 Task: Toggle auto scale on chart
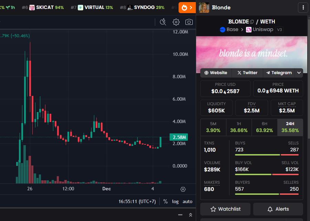(188, 202)
